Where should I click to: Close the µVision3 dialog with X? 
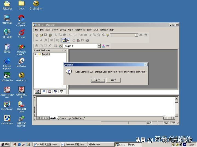pyautogui.click(x=146, y=65)
